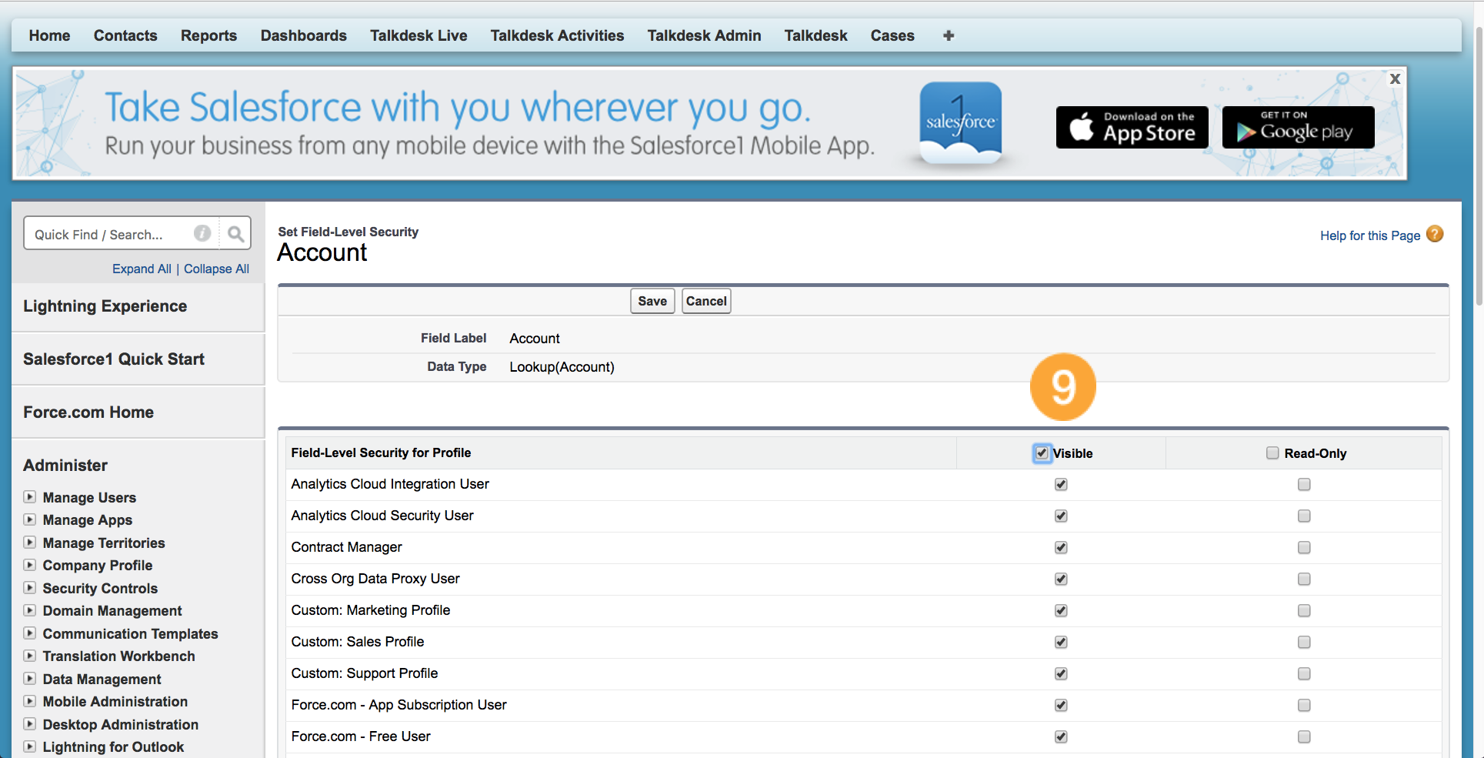Check Read-Only for Force.com - Free User

[x=1304, y=736]
